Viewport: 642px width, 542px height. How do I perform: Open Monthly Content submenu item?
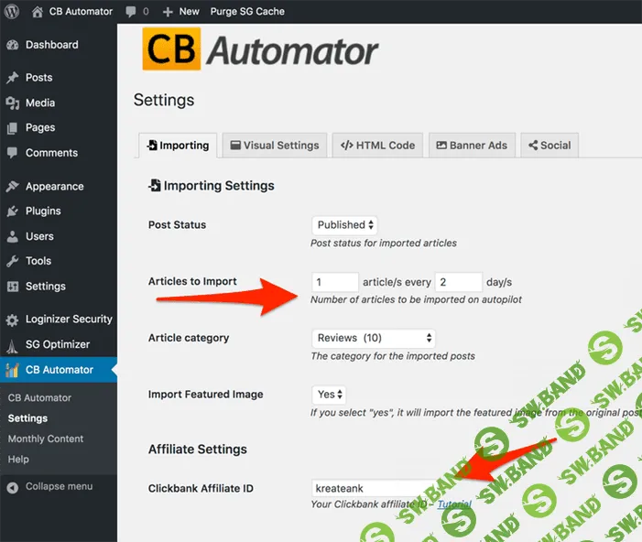(46, 439)
